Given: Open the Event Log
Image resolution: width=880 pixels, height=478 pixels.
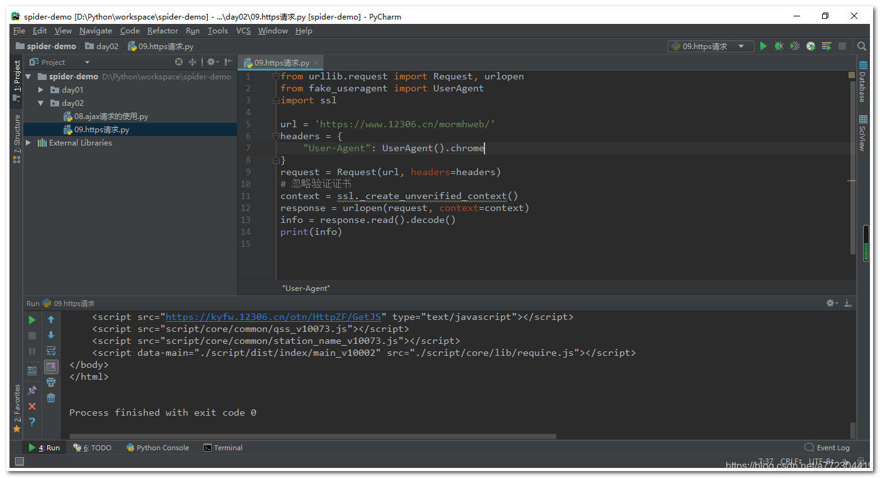Looking at the screenshot, I should point(827,448).
